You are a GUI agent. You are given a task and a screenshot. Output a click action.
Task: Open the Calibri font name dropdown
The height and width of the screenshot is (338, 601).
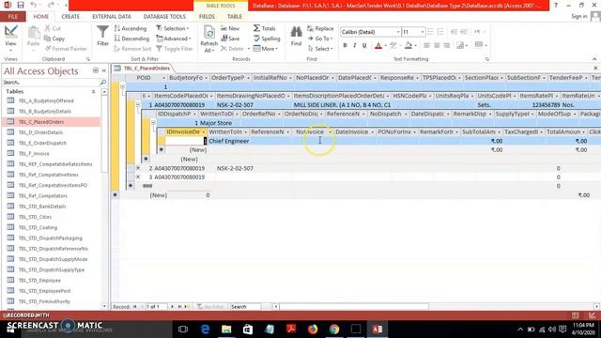click(398, 32)
